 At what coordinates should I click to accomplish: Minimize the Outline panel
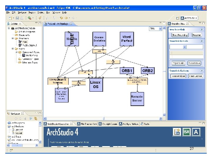(36, 23)
